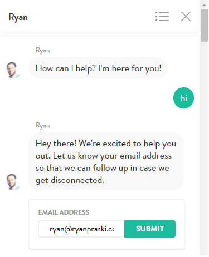This screenshot has width=209, height=257.
Task: Click Ryan's avatar beside the first message
Action: tap(13, 70)
